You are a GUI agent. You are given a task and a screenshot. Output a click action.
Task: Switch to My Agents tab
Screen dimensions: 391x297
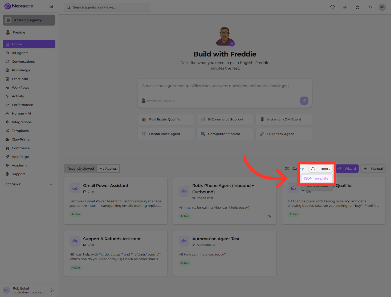click(108, 169)
